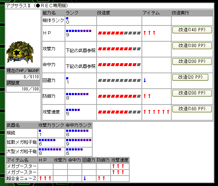Image resolution: width=218 pixels, height=186 pixels.
Task: Click the red up arrows in the 防御力 ability row
Action: click(147, 96)
